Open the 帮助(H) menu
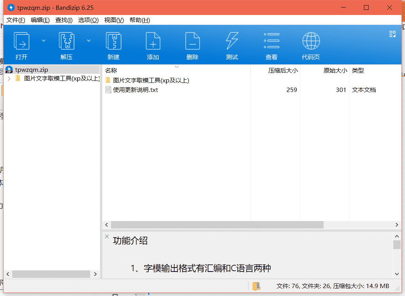The height and width of the screenshot is (296, 405). click(140, 20)
